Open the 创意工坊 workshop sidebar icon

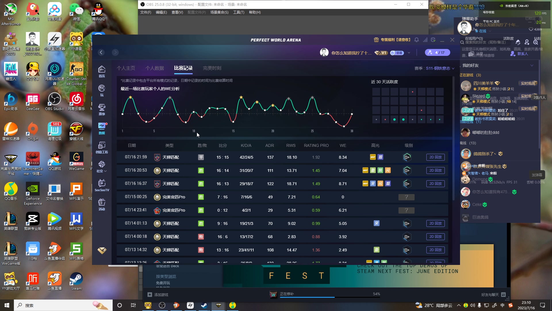(x=102, y=147)
